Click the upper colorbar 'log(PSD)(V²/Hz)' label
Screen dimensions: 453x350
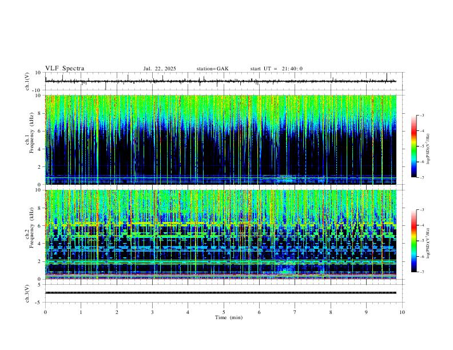(428, 149)
